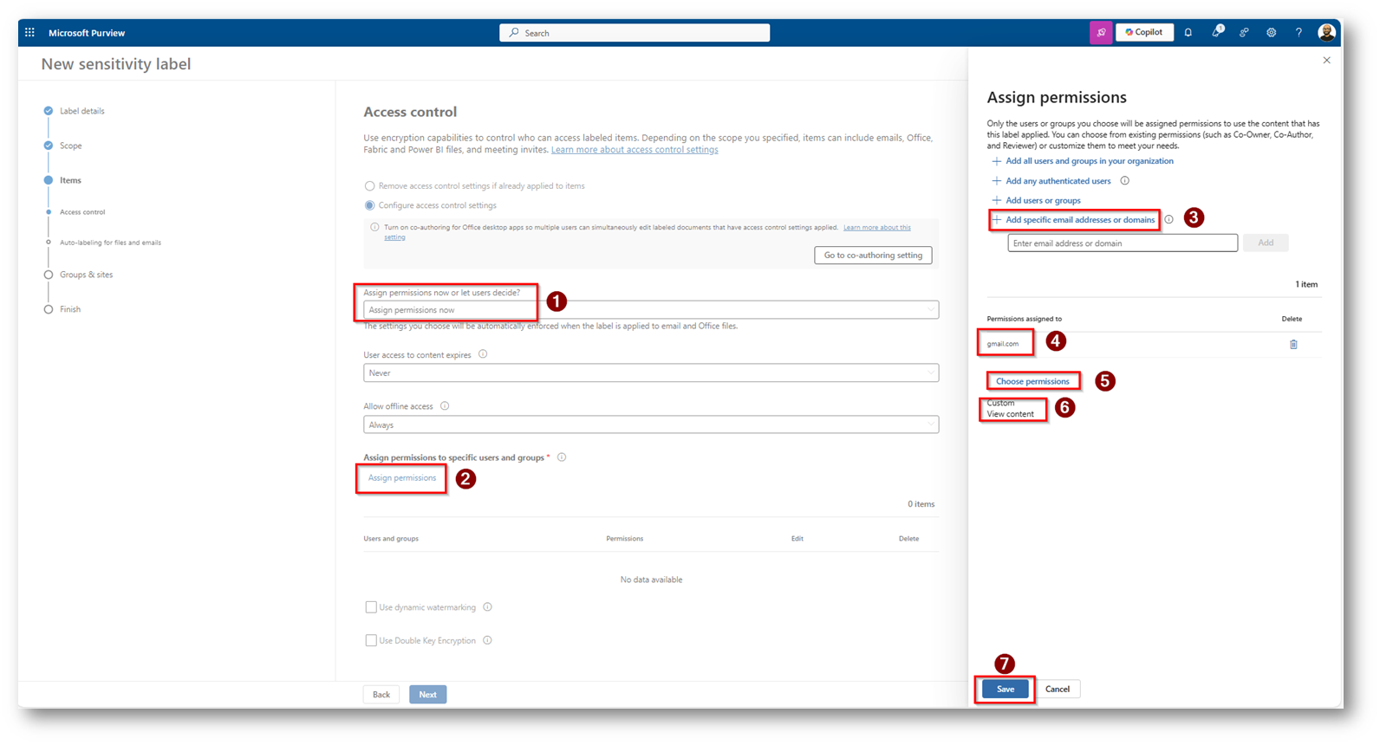Image resolution: width=1380 pixels, height=745 pixels.
Task: Click the Next button
Action: [428, 695]
